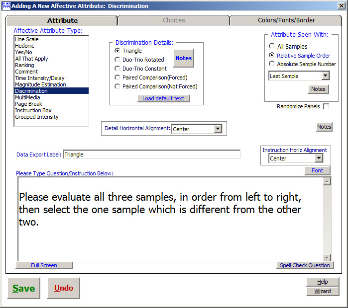Image resolution: width=348 pixels, height=308 pixels.
Task: Switch to the Colors/Fonts/Border tab
Action: [x=286, y=20]
